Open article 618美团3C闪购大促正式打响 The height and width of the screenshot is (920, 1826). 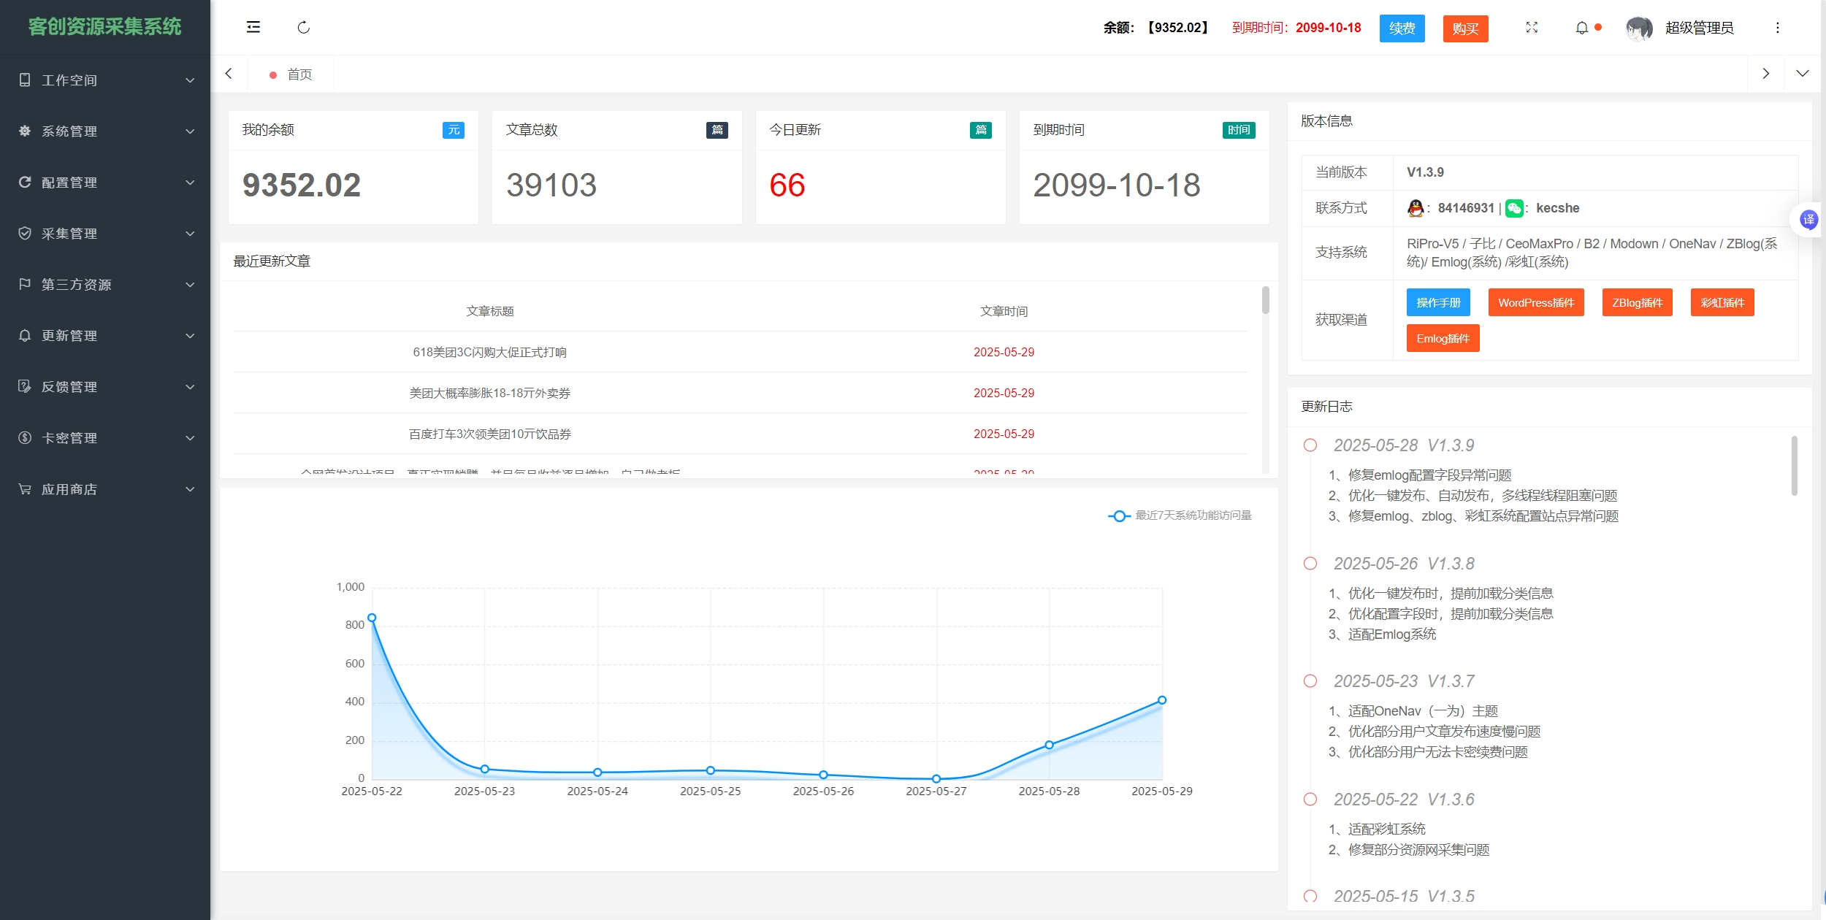pos(490,352)
